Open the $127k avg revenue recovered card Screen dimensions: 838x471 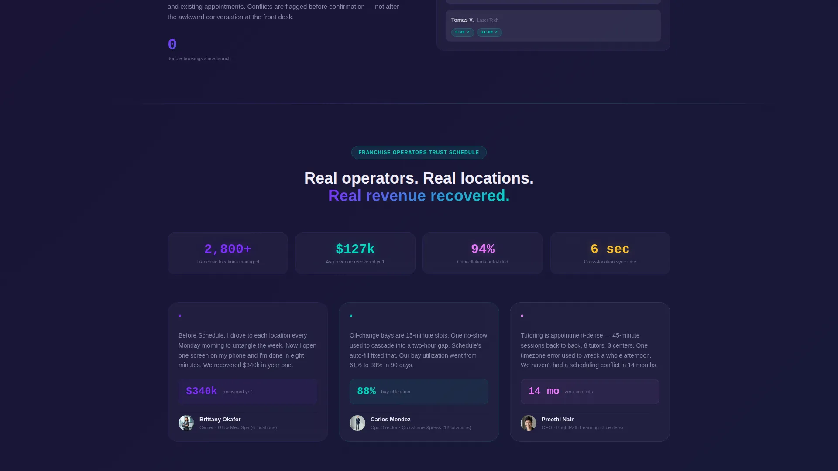pos(355,253)
